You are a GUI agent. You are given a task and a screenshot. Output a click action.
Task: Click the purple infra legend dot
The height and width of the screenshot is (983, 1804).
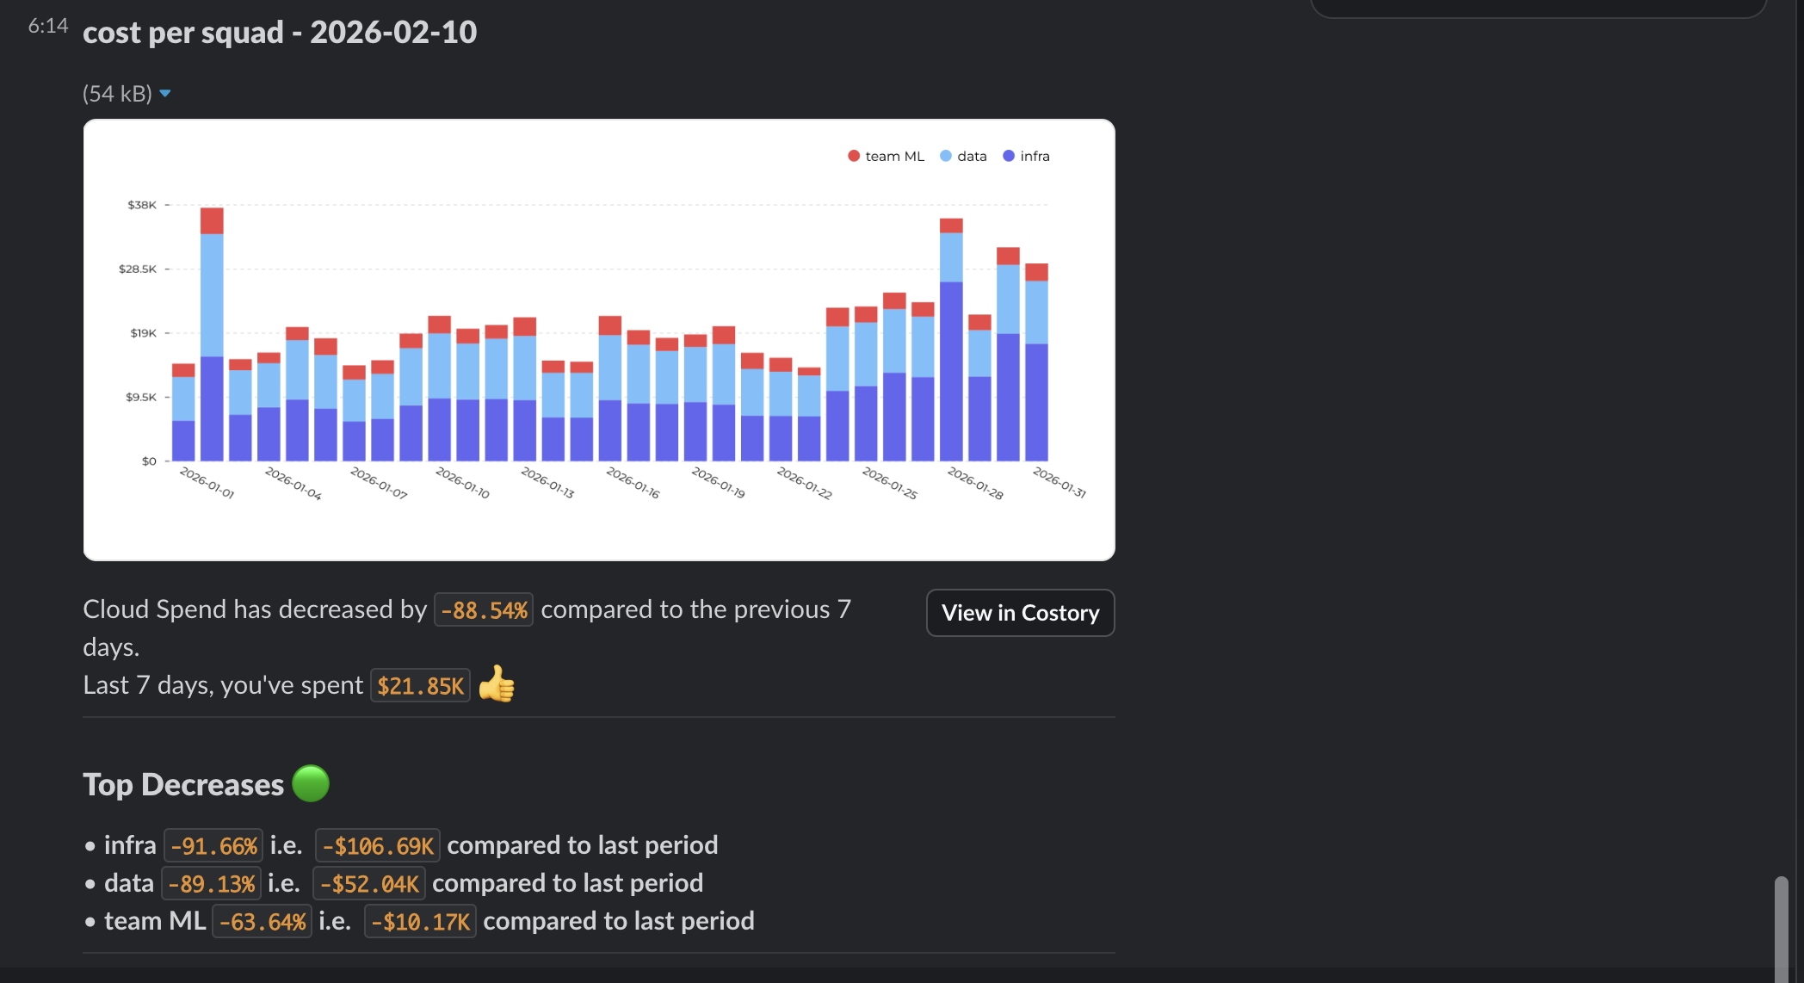1007,156
